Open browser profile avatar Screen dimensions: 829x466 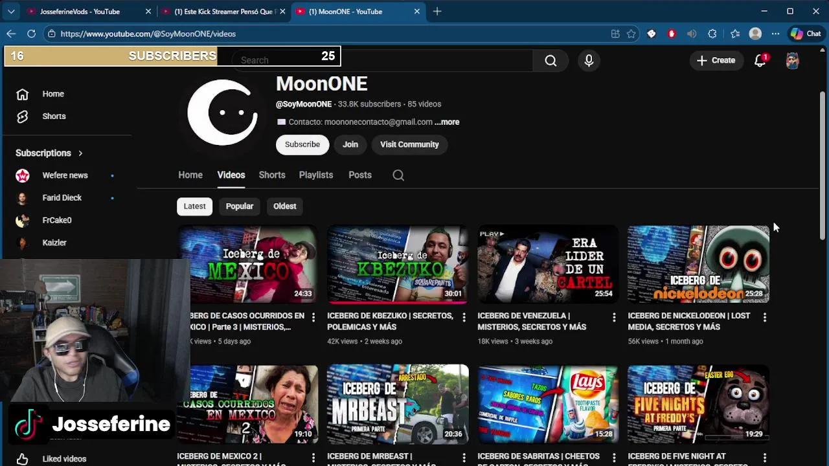pyautogui.click(x=755, y=34)
